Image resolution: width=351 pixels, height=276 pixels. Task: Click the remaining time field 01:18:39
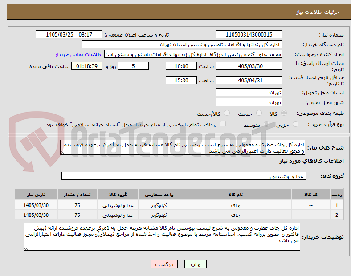(87, 66)
